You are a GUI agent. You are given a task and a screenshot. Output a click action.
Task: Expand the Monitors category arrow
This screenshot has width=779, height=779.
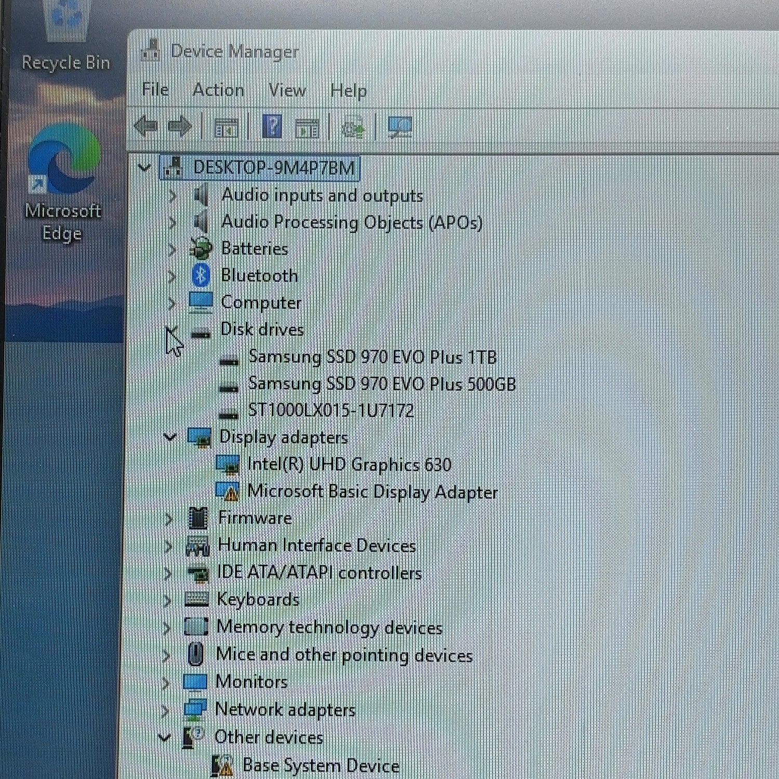point(166,683)
